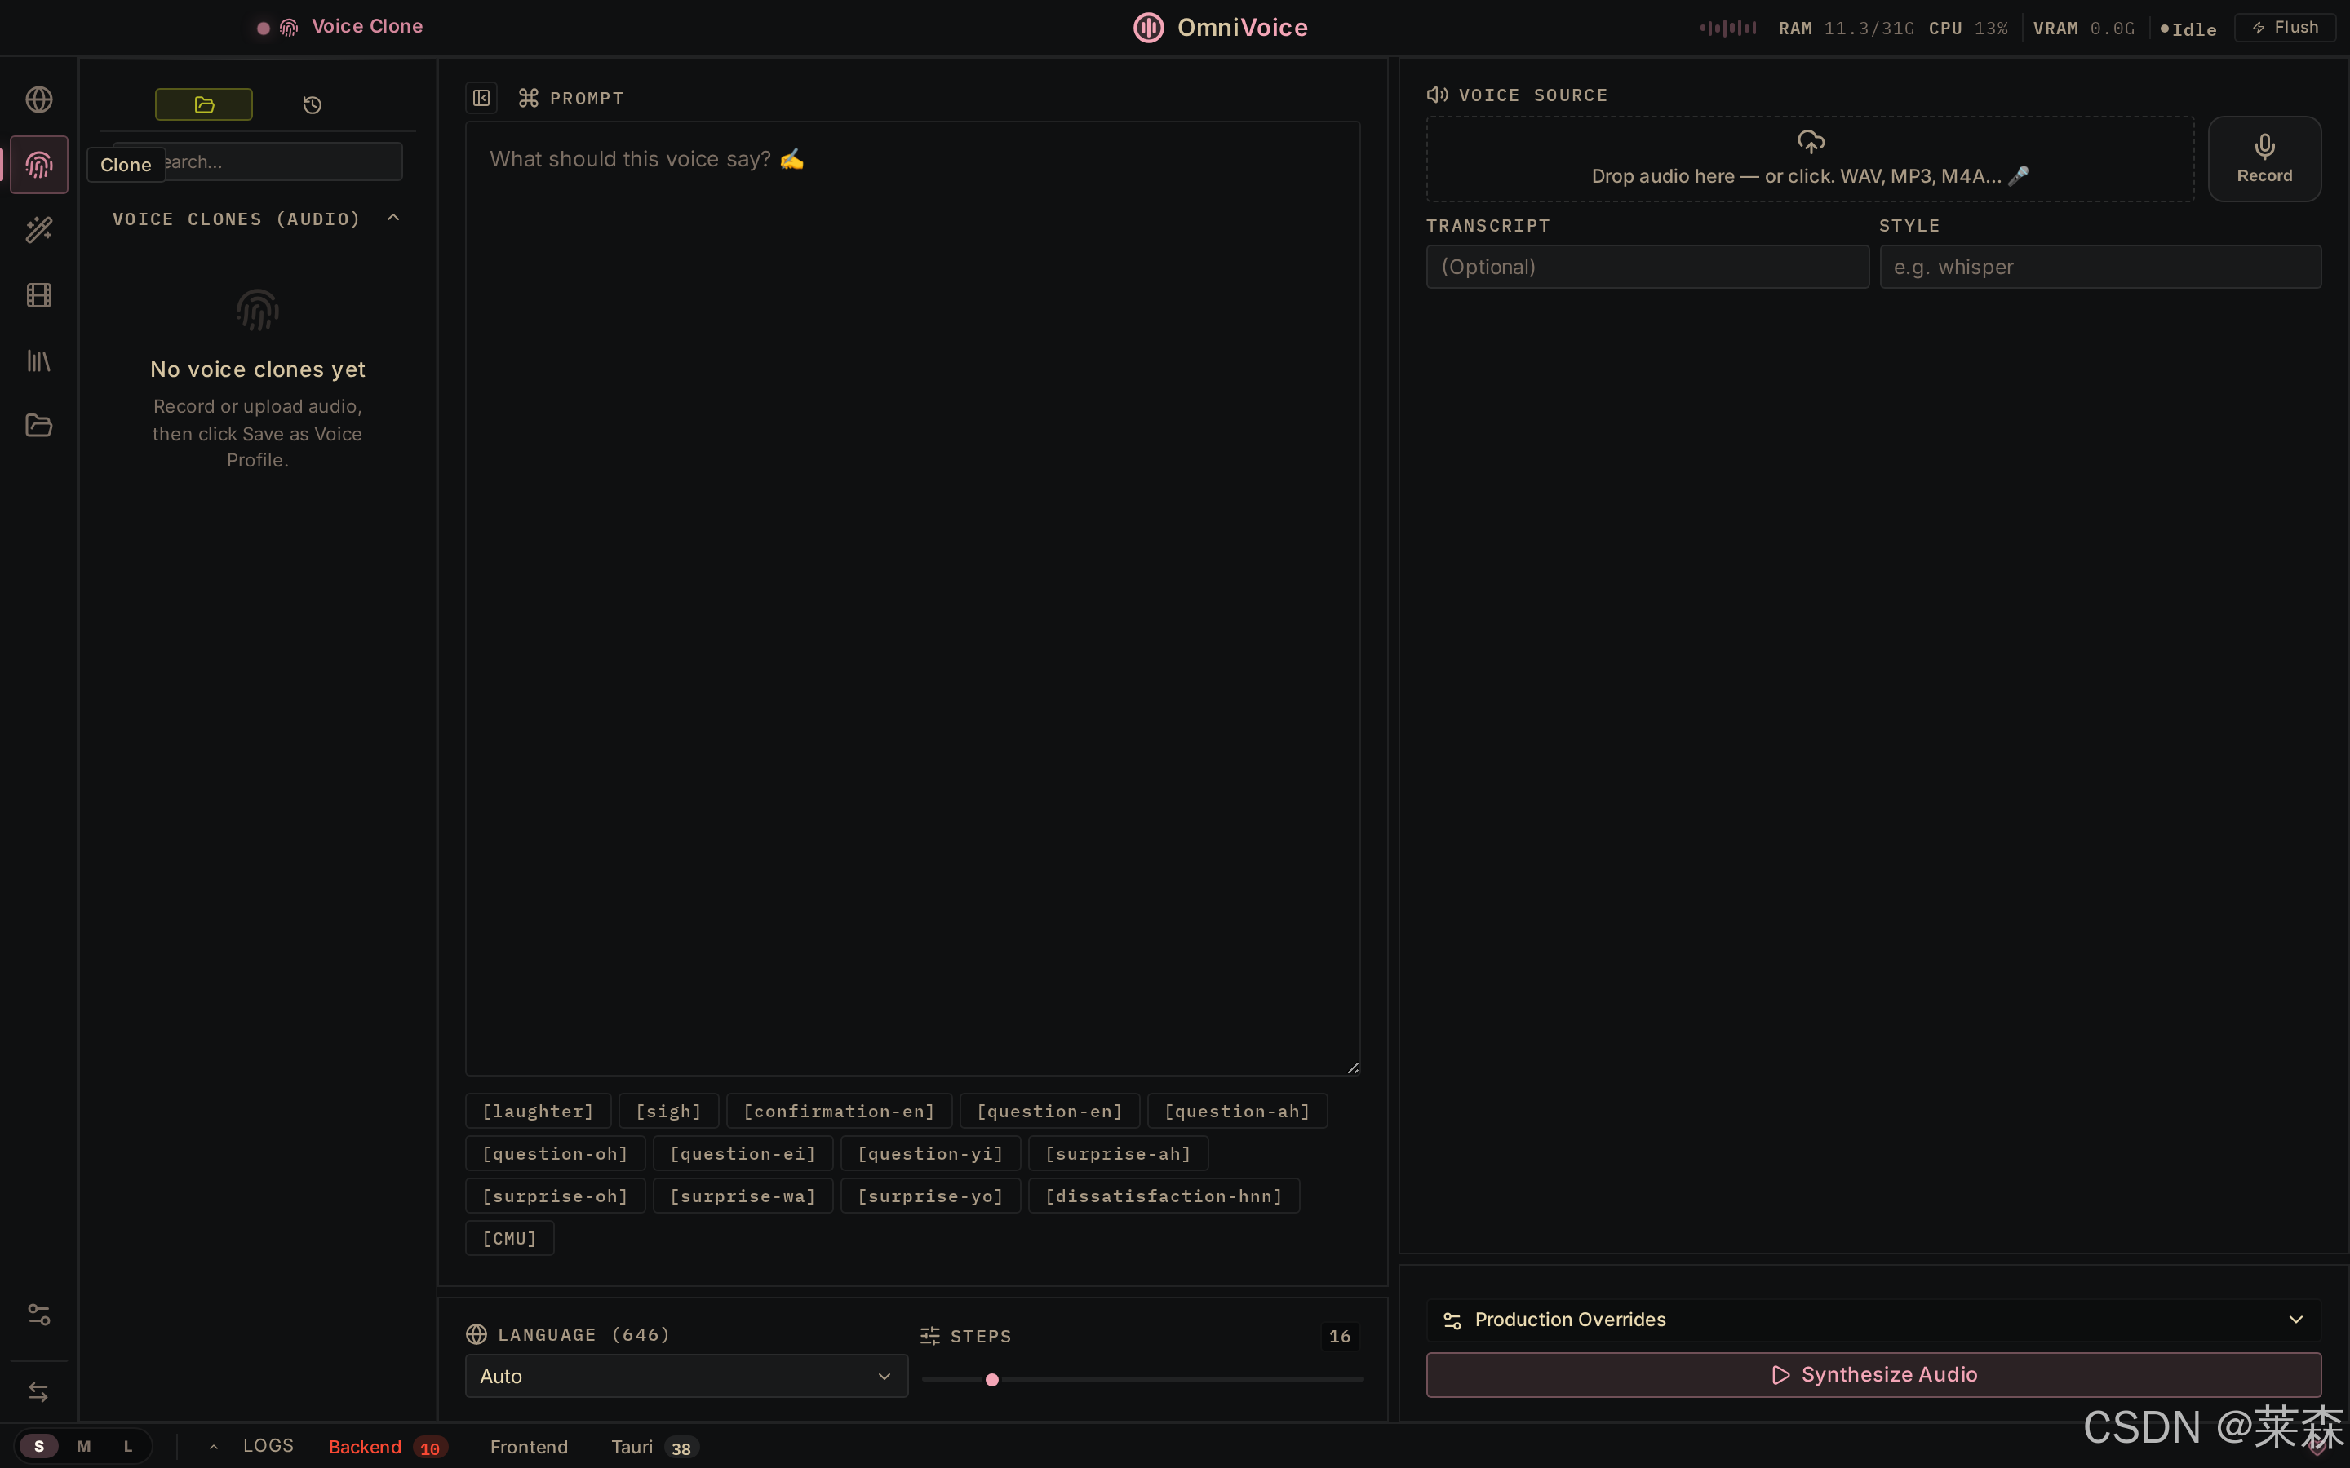
Task: Insert the [question-ei] tag
Action: point(743,1153)
